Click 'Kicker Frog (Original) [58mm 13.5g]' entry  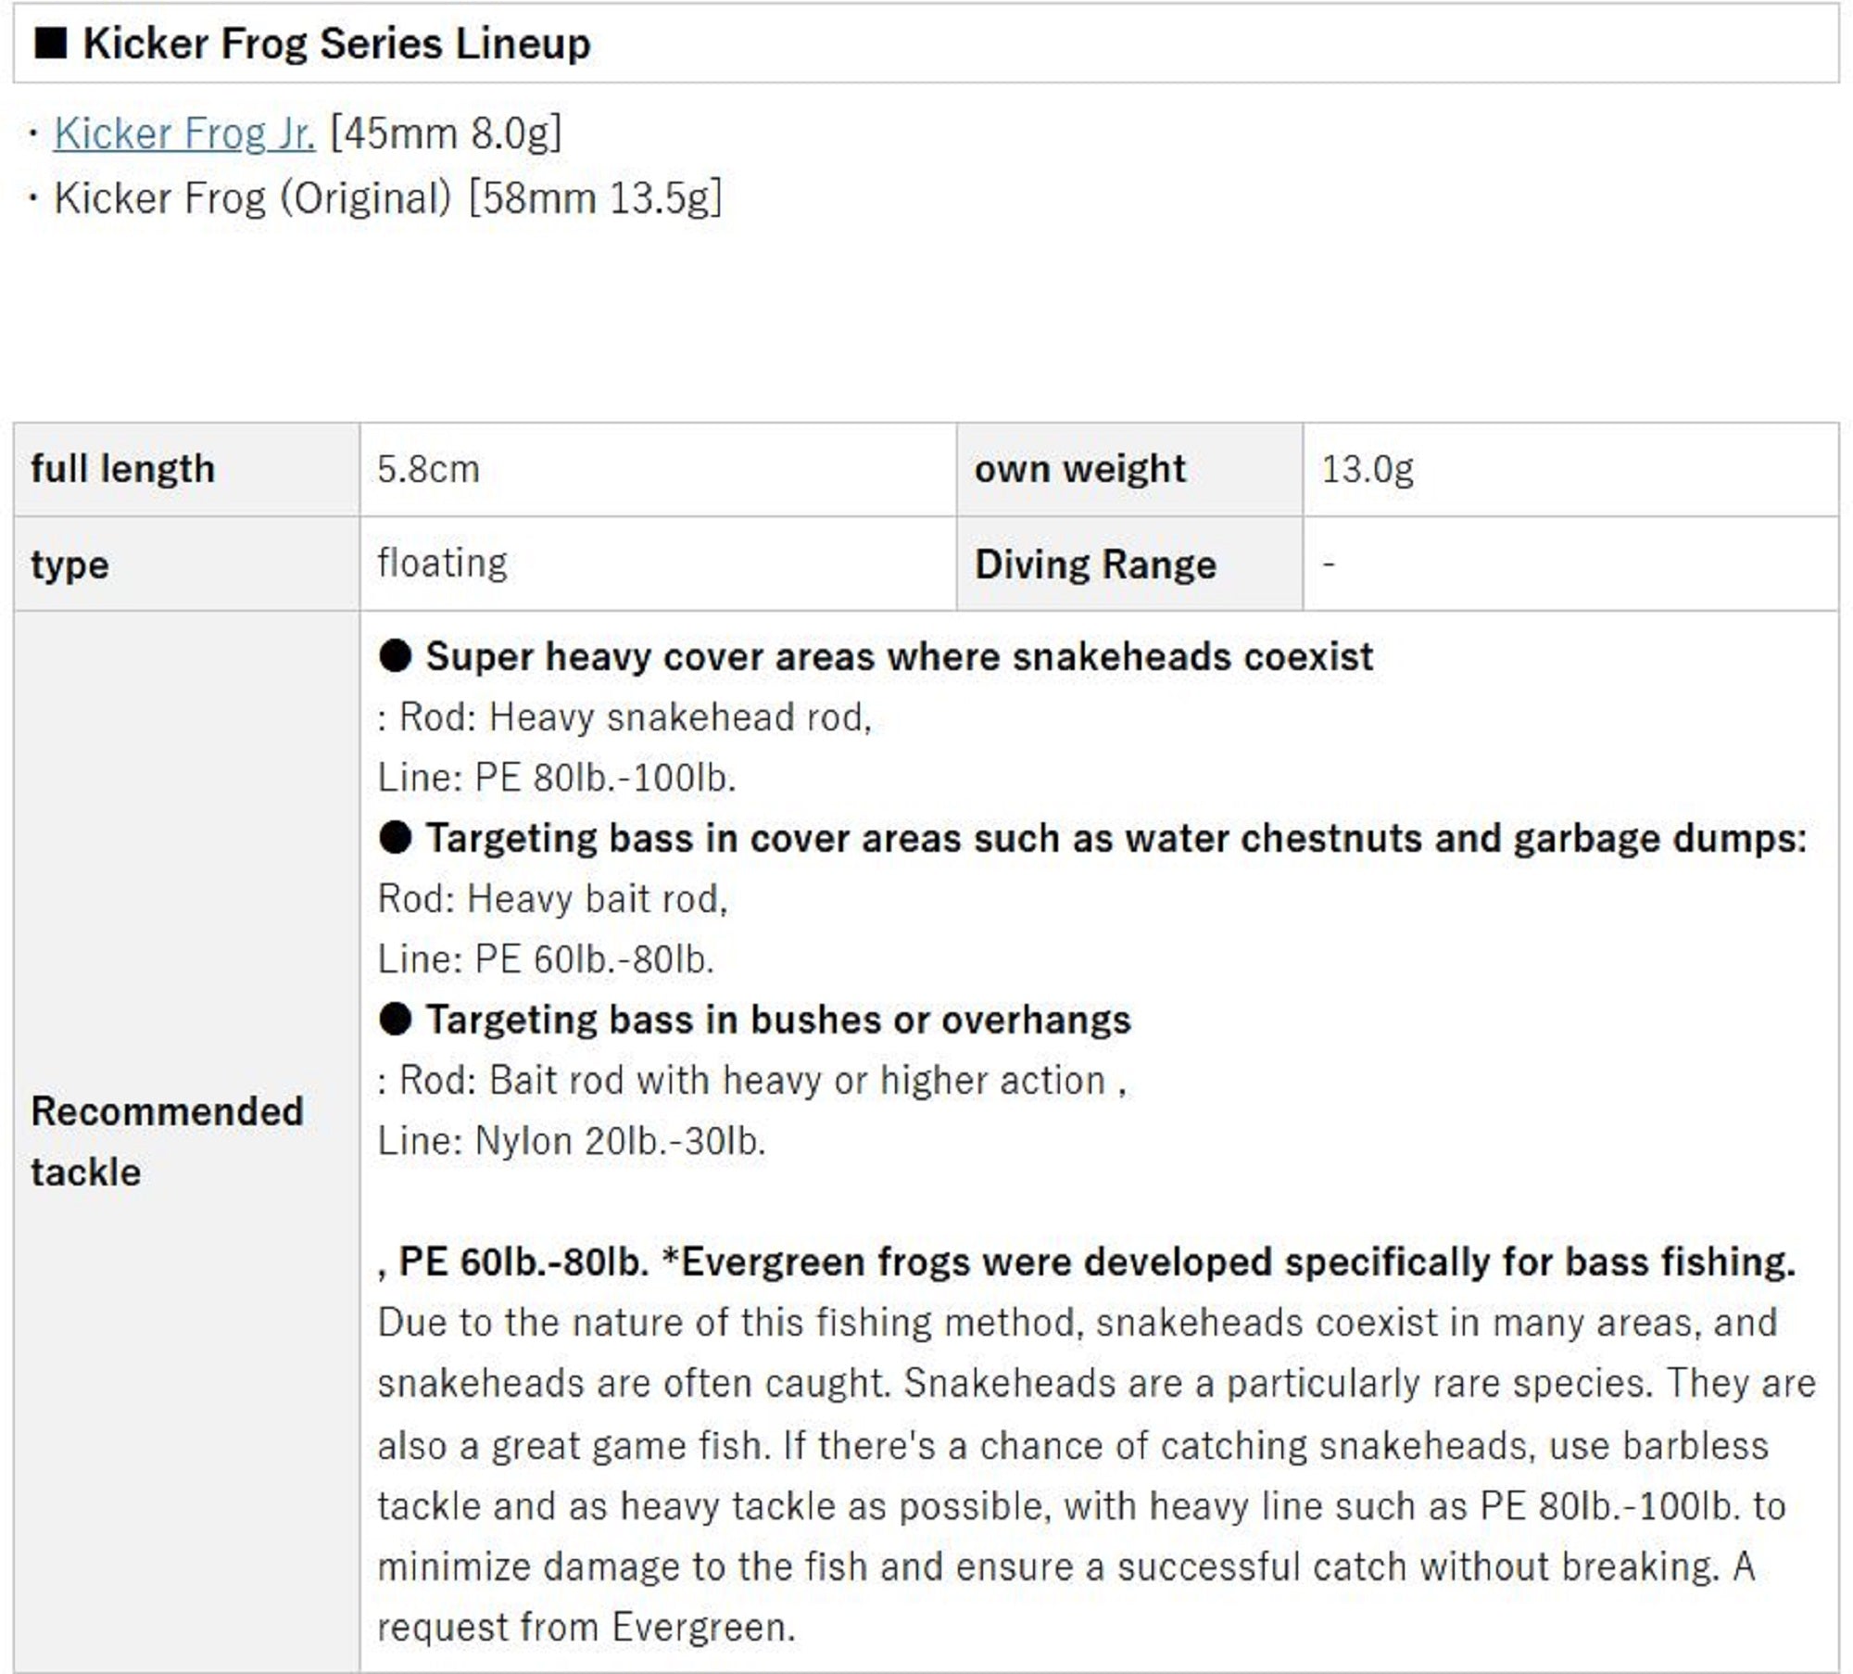387,198
